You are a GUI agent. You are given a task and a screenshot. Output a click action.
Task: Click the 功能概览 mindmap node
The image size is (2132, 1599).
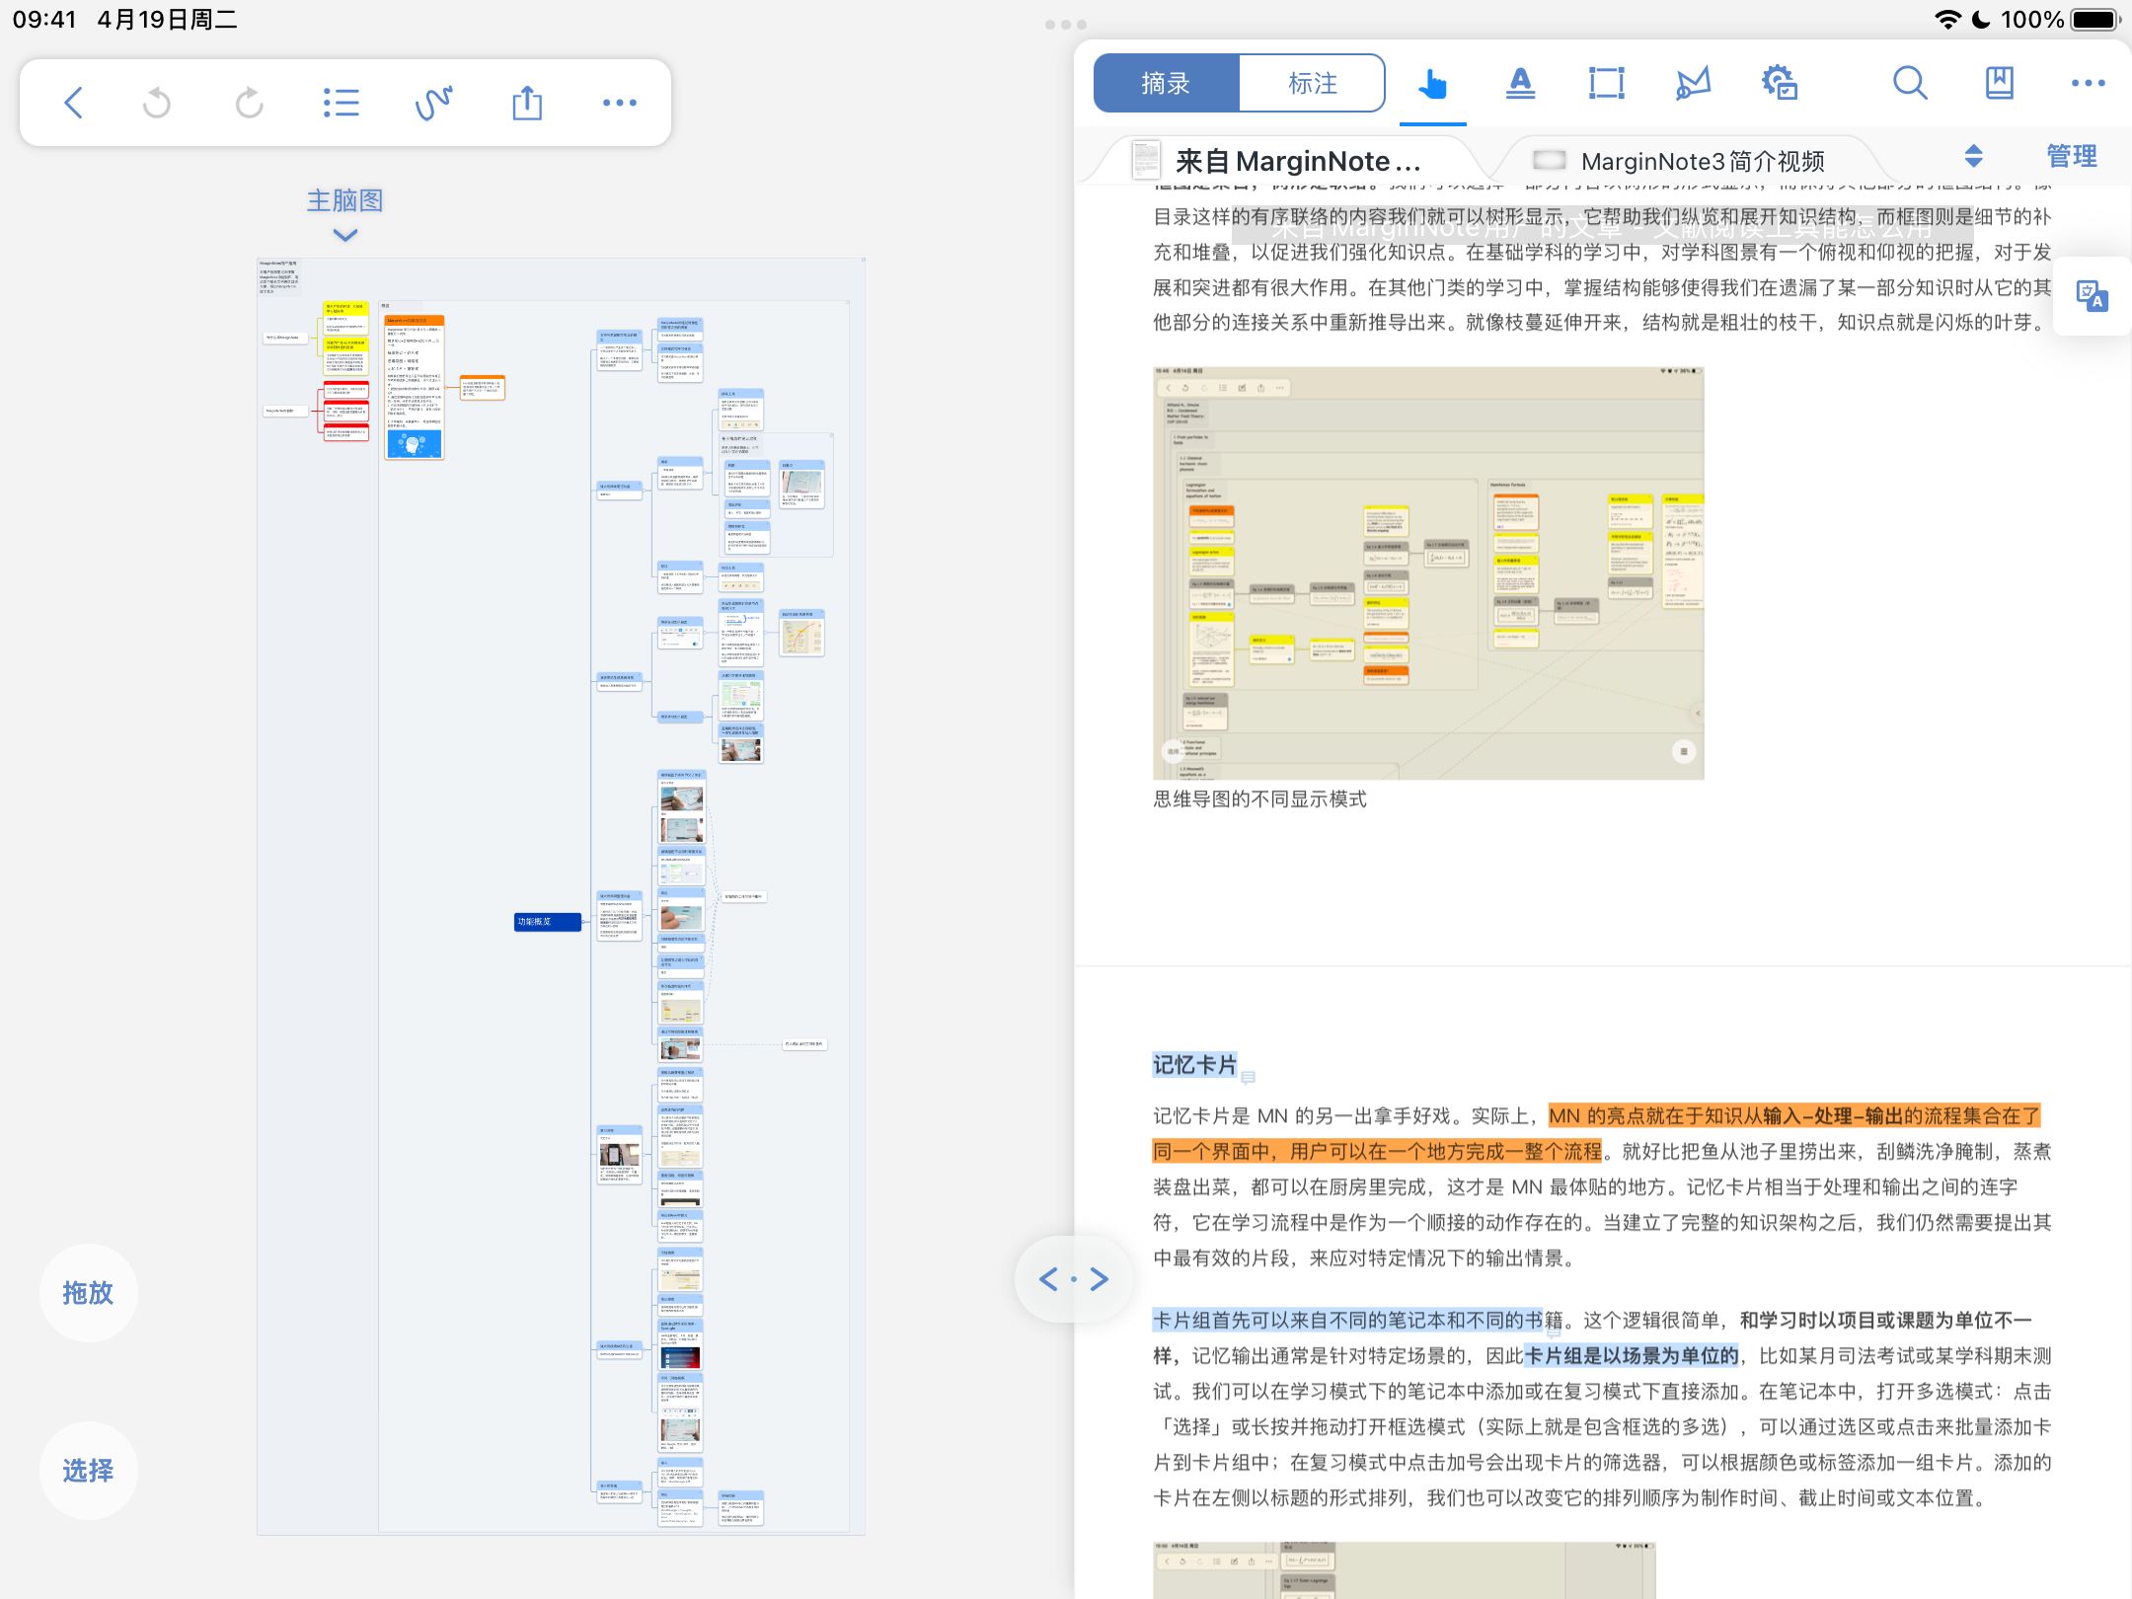point(547,922)
